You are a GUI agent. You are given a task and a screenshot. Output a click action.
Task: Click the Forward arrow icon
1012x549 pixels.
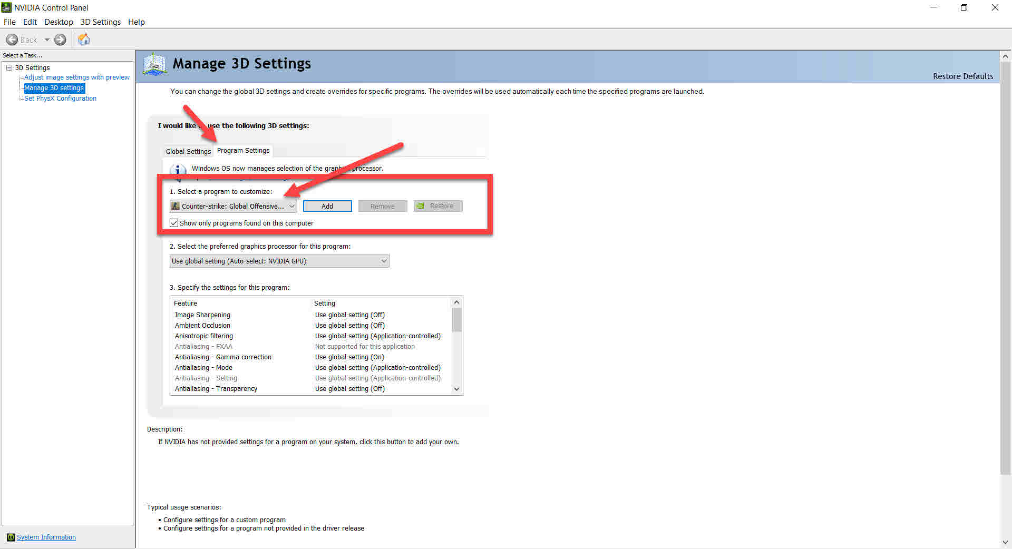point(61,40)
